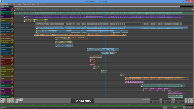Image resolution: width=194 pixels, height=109 pixels.
Task: Click the single-track layout icon below stripes icon
Action: click(x=190, y=102)
